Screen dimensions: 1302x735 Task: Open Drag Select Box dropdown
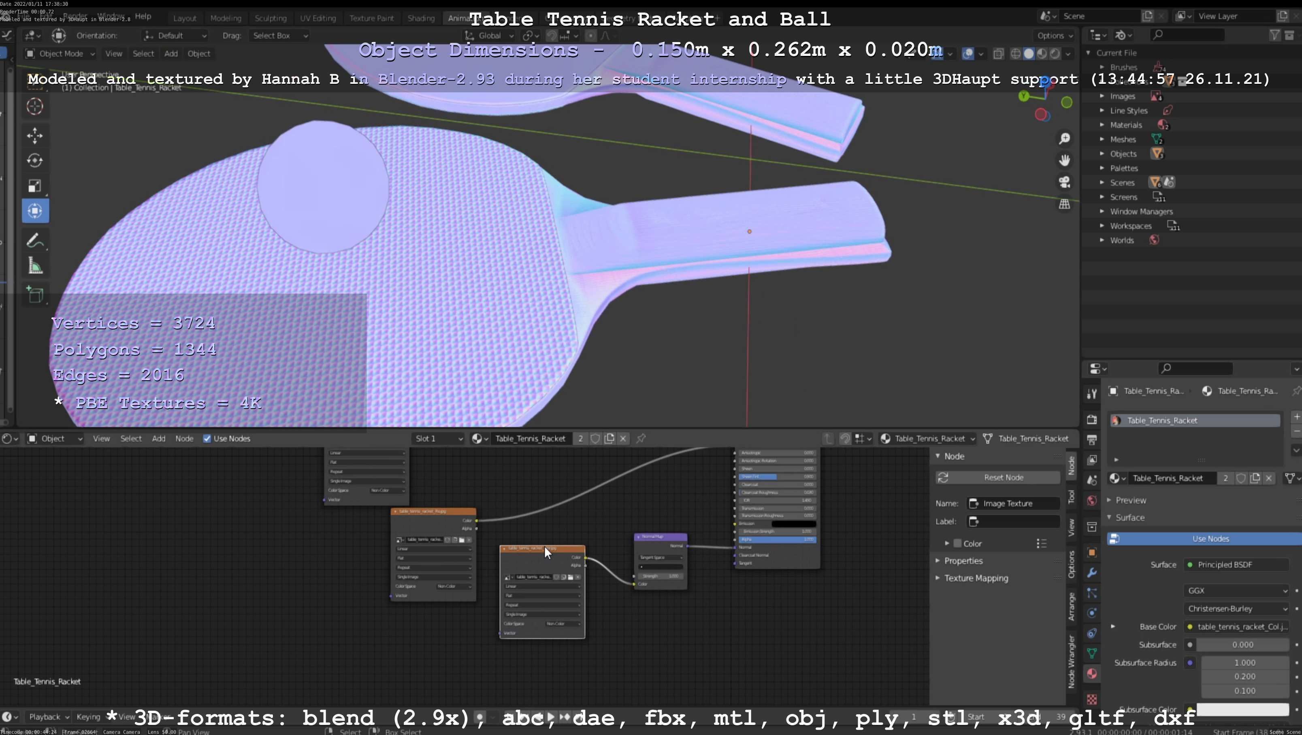click(x=279, y=35)
